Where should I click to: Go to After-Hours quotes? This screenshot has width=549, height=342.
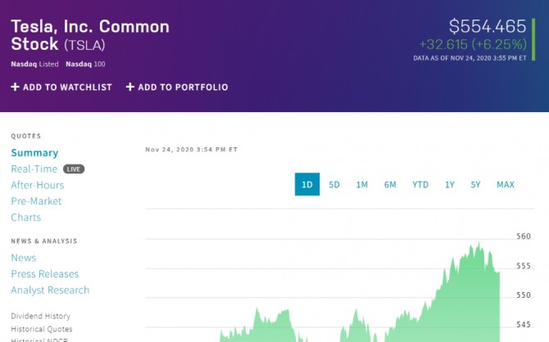[38, 186]
